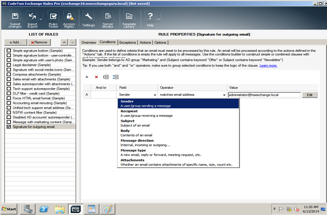The width and height of the screenshot is (327, 215).
Task: Choose Body from the field list
Action: pyautogui.click(x=178, y=133)
